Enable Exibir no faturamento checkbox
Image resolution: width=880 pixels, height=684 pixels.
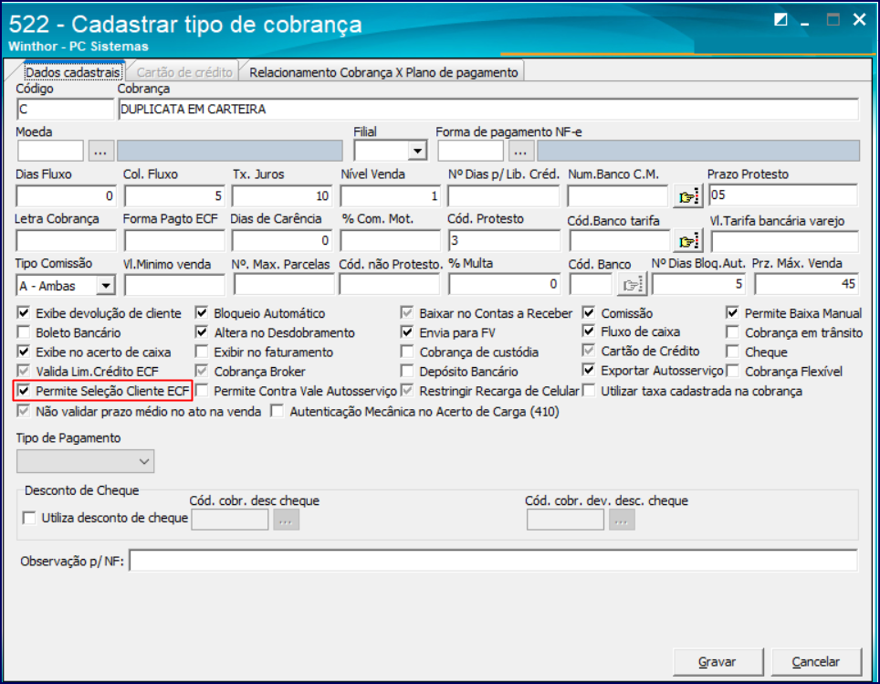pos(202,353)
